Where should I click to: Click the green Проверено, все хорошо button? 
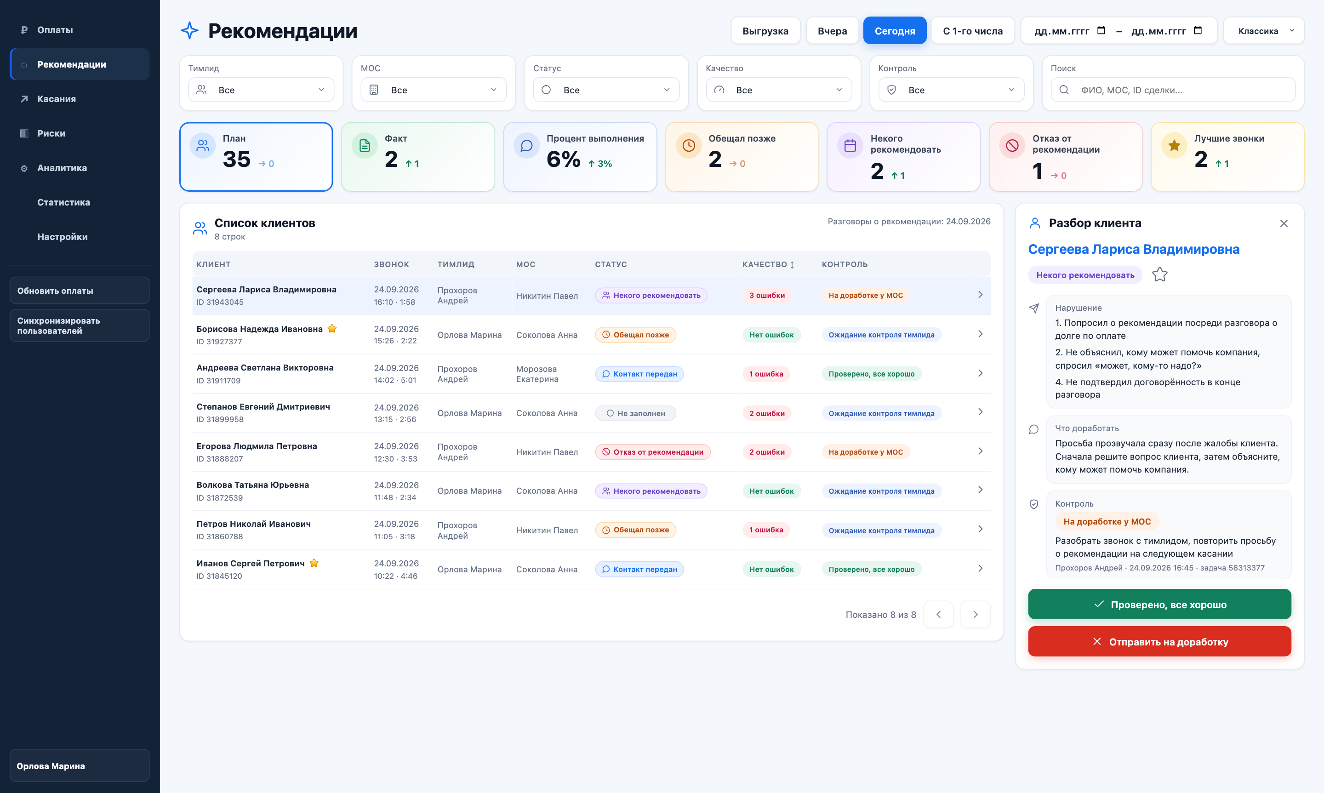pos(1159,605)
